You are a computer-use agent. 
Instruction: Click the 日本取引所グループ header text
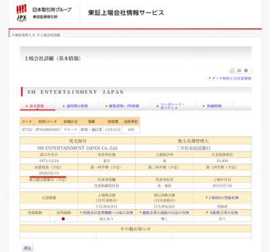tap(52, 9)
